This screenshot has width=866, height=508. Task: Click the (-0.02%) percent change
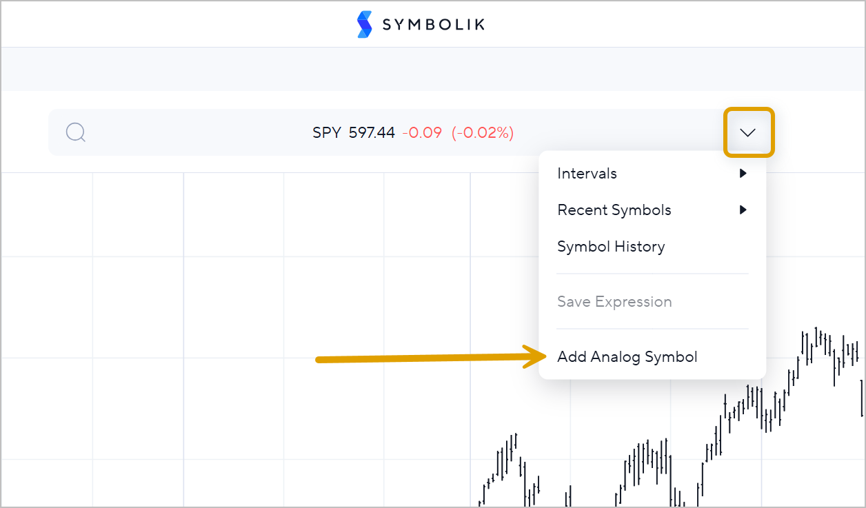(483, 132)
